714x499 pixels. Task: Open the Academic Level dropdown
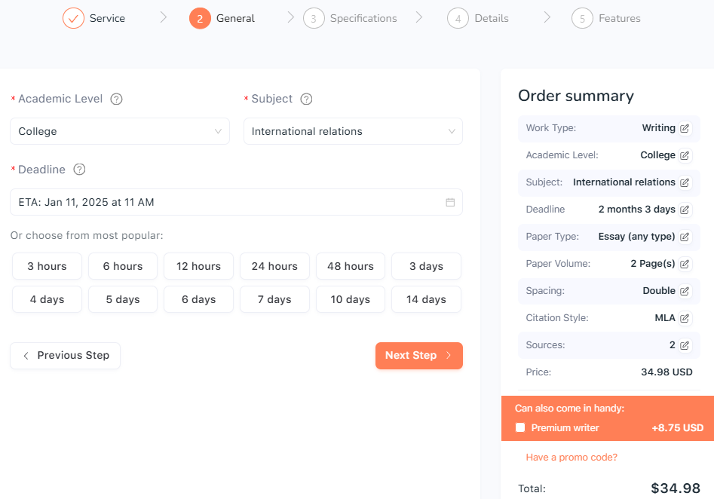pos(120,131)
